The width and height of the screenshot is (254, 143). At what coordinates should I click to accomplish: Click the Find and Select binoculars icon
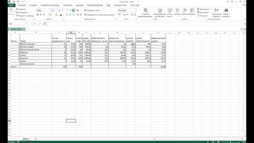226,10
